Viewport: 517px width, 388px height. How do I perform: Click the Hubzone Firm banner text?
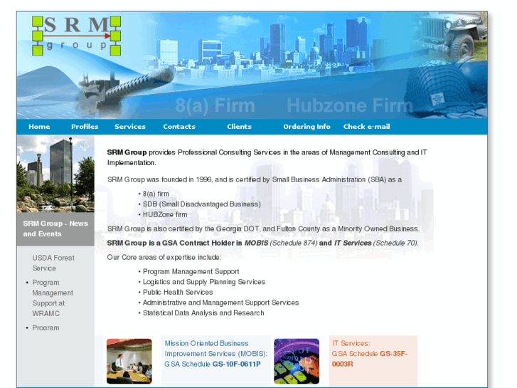tap(350, 105)
